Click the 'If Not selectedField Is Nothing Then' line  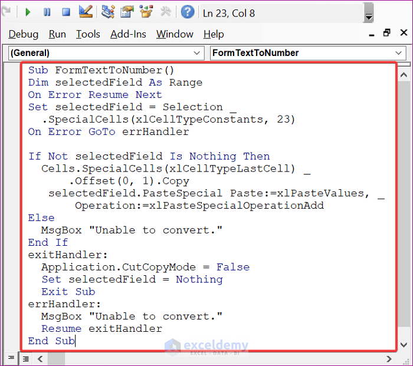pos(149,156)
